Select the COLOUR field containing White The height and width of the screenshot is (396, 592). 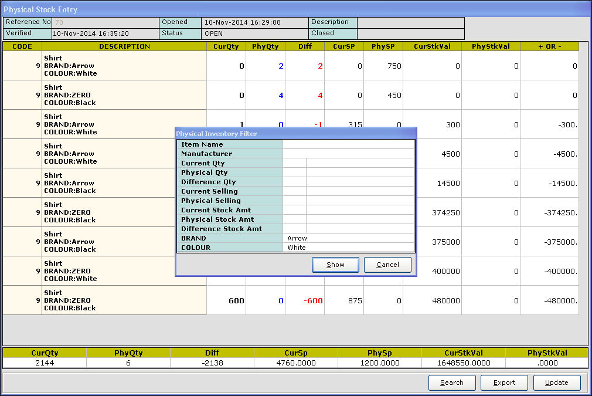pos(348,248)
